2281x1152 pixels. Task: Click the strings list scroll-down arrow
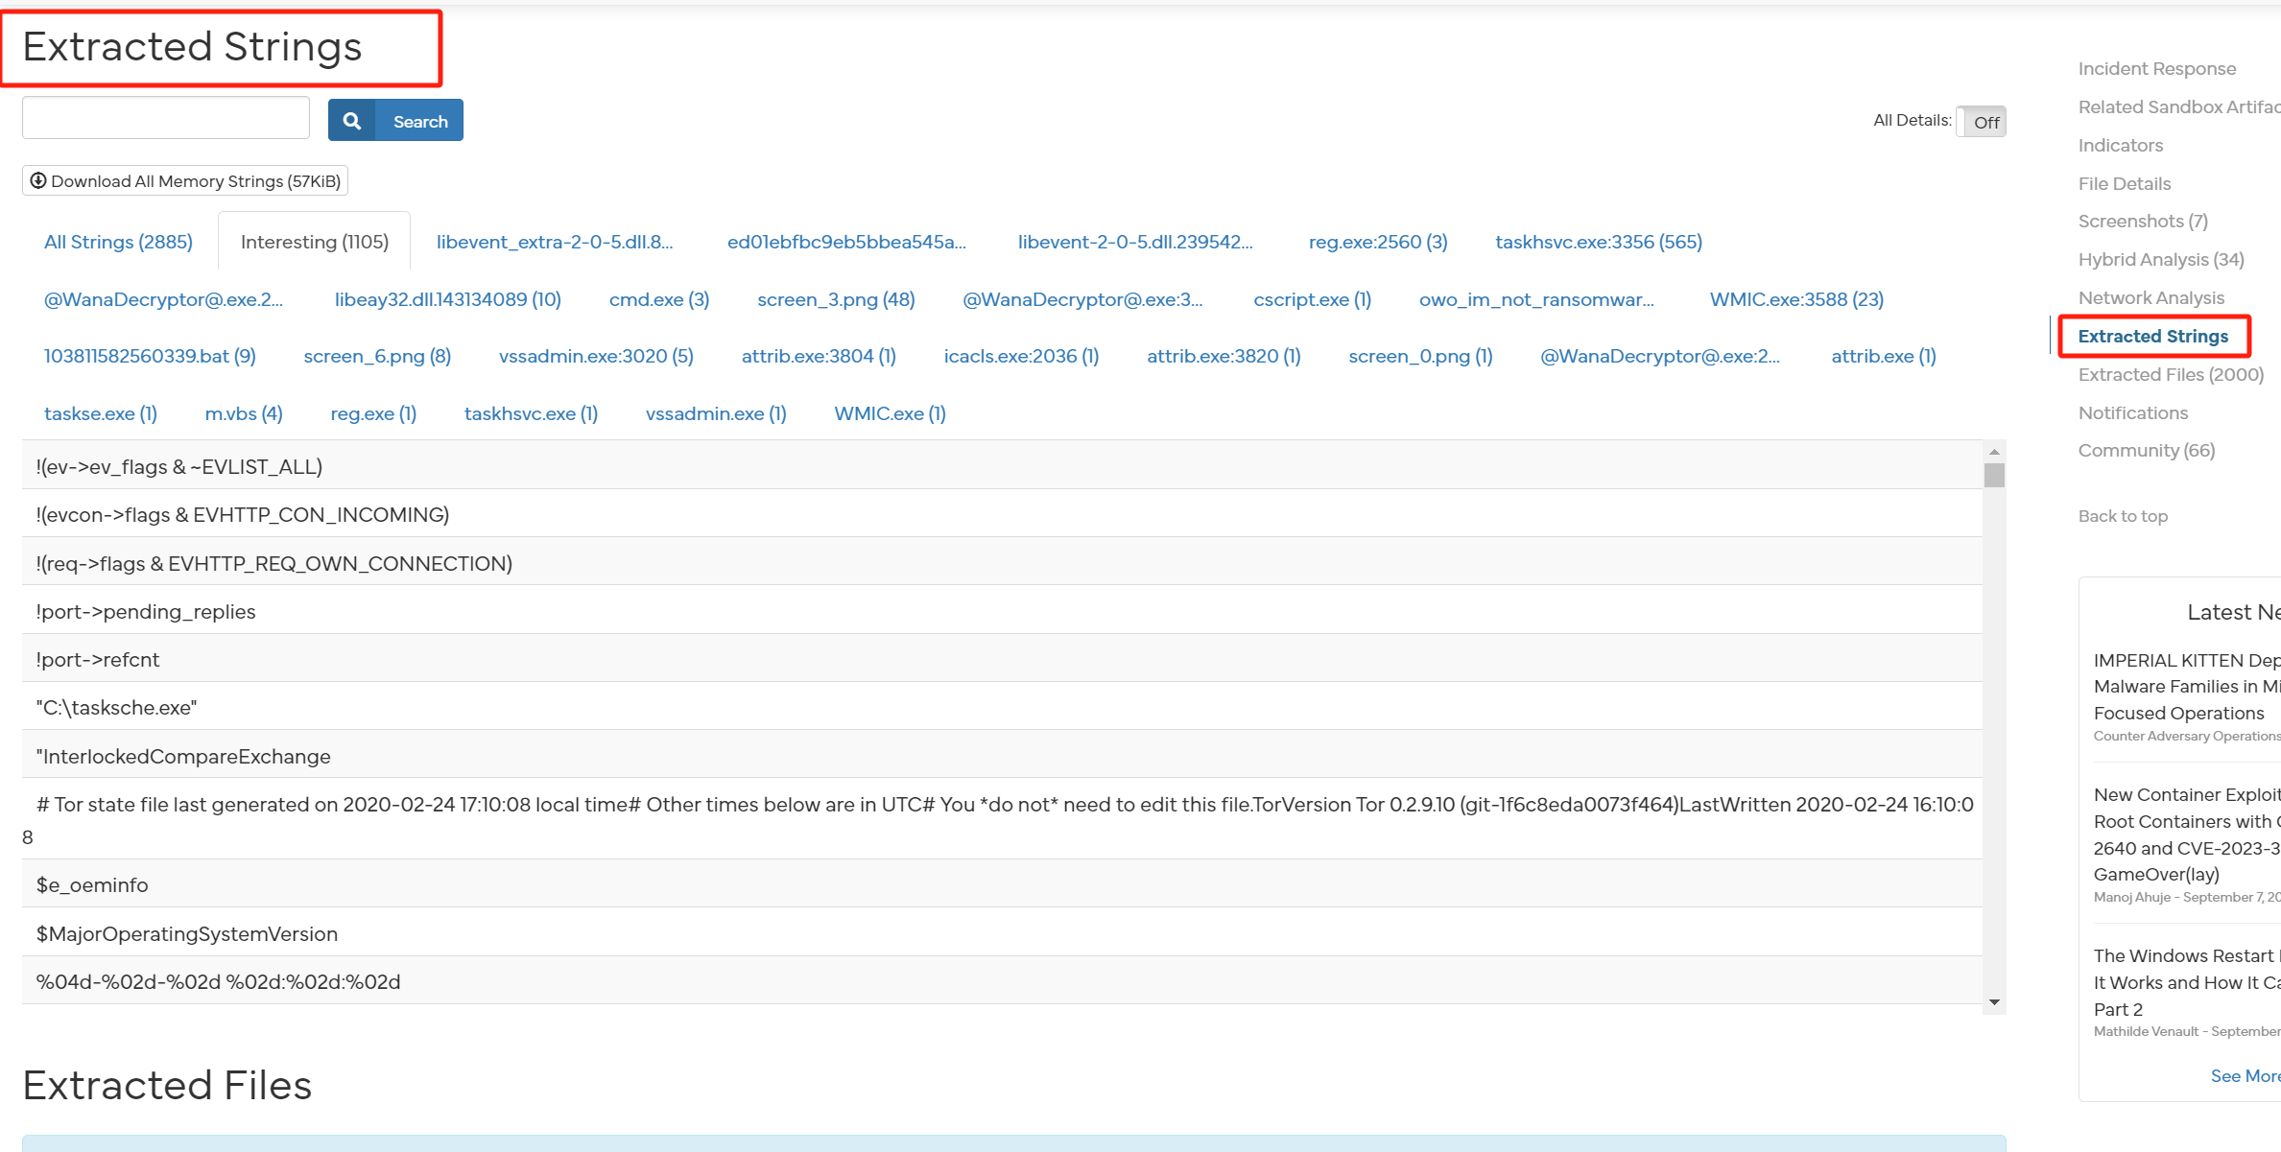point(1994,1002)
